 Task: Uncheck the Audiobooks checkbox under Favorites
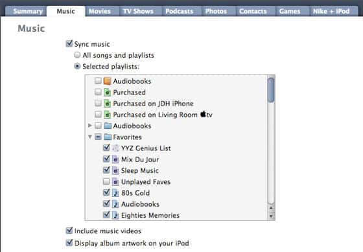click(x=106, y=203)
